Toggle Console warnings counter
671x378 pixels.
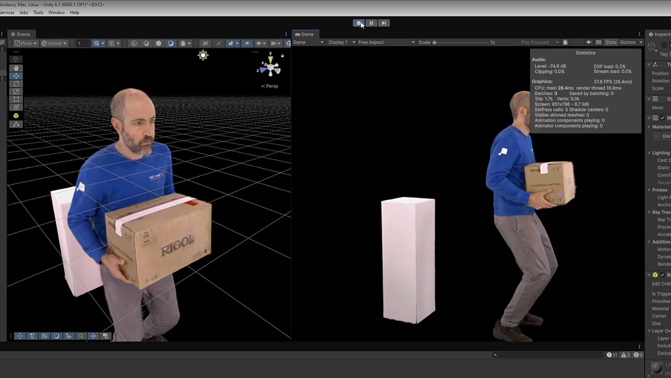click(625, 355)
